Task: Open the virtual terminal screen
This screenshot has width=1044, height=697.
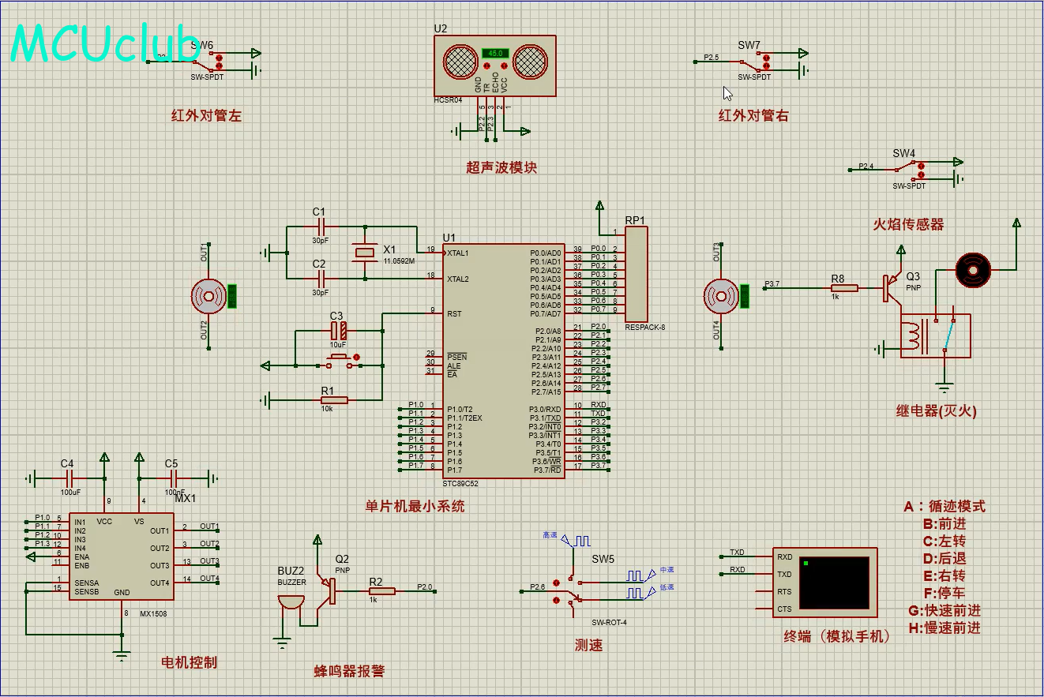Action: click(x=835, y=583)
